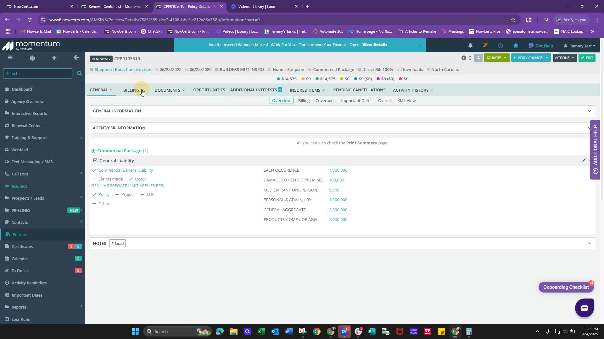
Task: Click the favorites star icon
Action: click(x=516, y=46)
